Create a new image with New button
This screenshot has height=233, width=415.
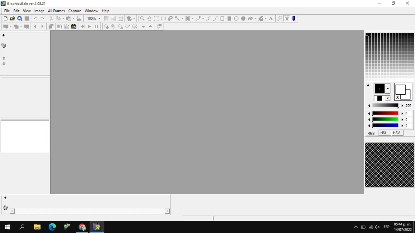(x=6, y=19)
